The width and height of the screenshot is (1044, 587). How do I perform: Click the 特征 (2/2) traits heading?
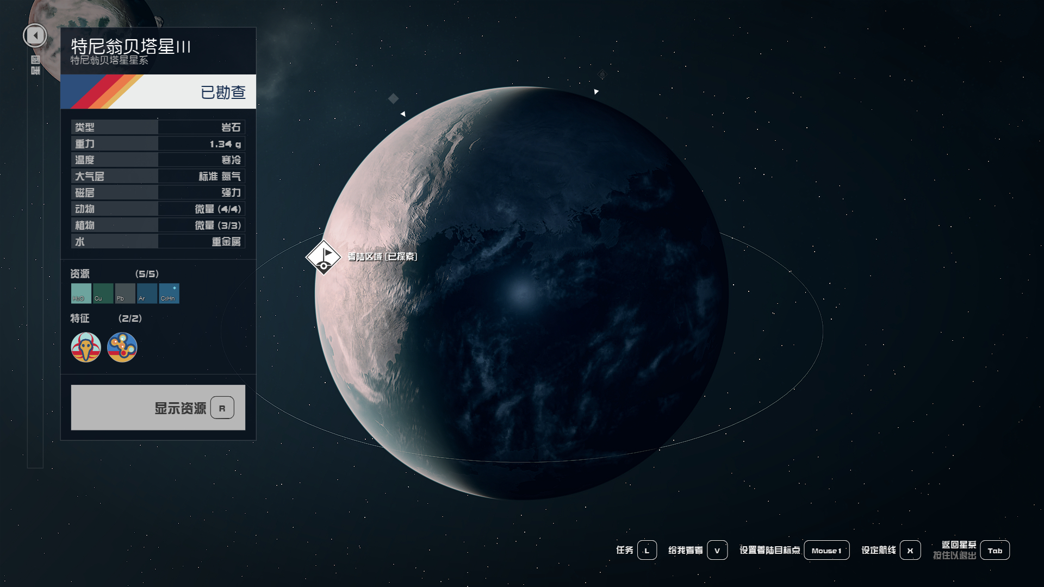(106, 319)
